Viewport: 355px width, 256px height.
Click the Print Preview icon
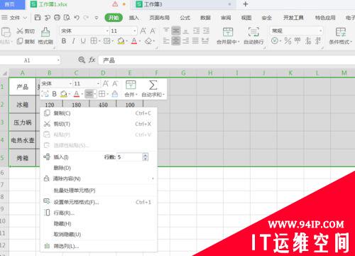[67, 18]
